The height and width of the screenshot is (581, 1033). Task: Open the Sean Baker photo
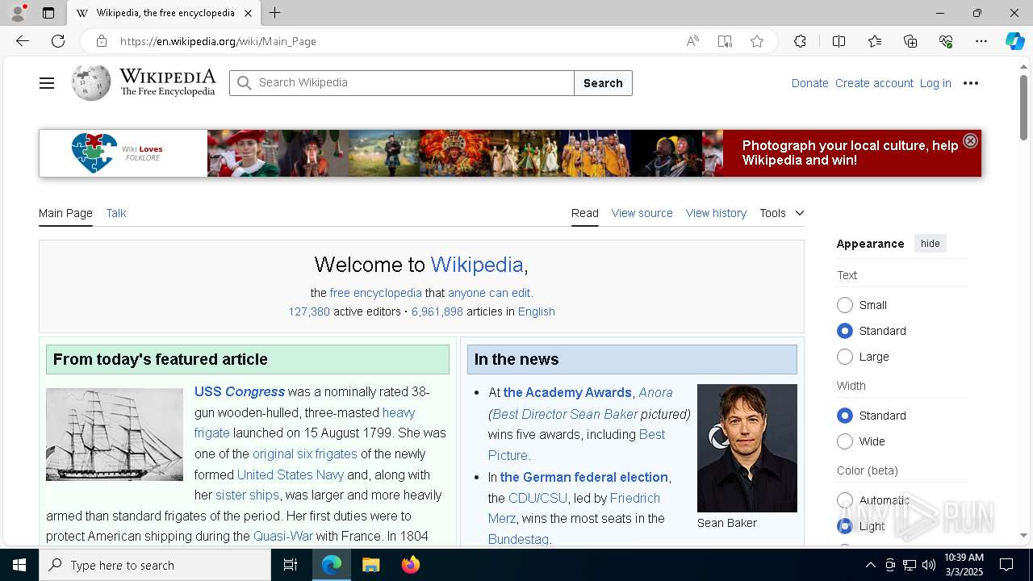(747, 448)
